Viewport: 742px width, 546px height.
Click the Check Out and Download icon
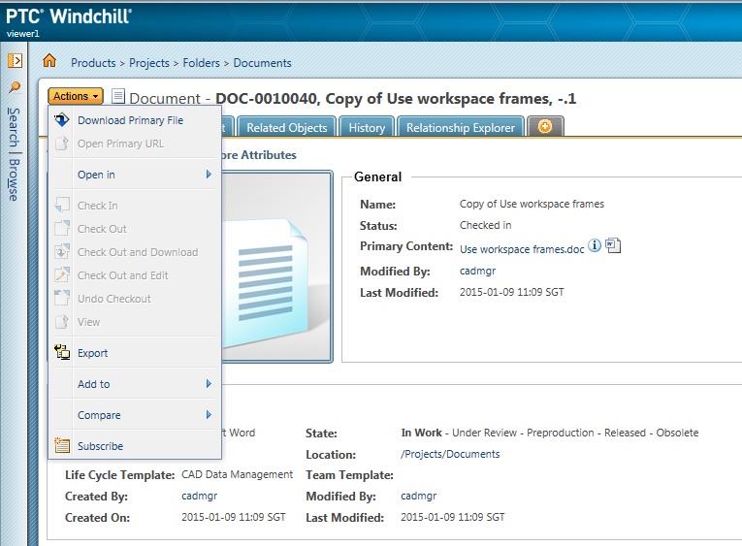[x=62, y=252]
